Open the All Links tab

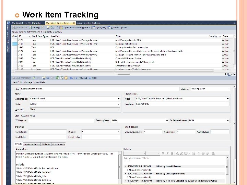pyautogui.click(x=46, y=144)
